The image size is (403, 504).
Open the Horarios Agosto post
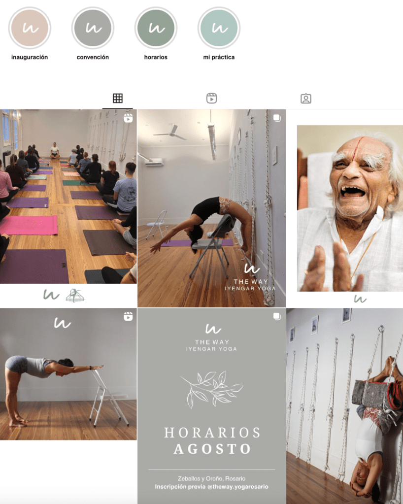[x=211, y=406]
